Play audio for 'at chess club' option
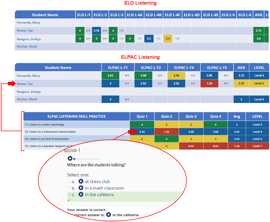The width and height of the screenshot is (270, 222). tap(81, 181)
